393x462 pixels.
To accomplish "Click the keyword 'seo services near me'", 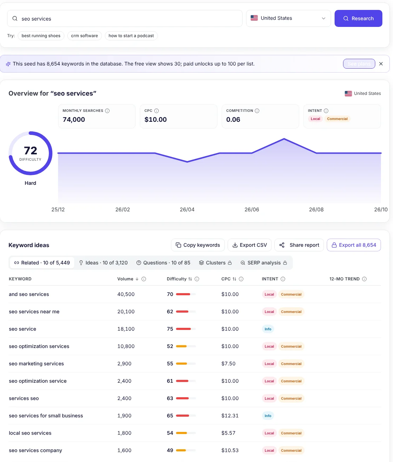I will pos(34,312).
